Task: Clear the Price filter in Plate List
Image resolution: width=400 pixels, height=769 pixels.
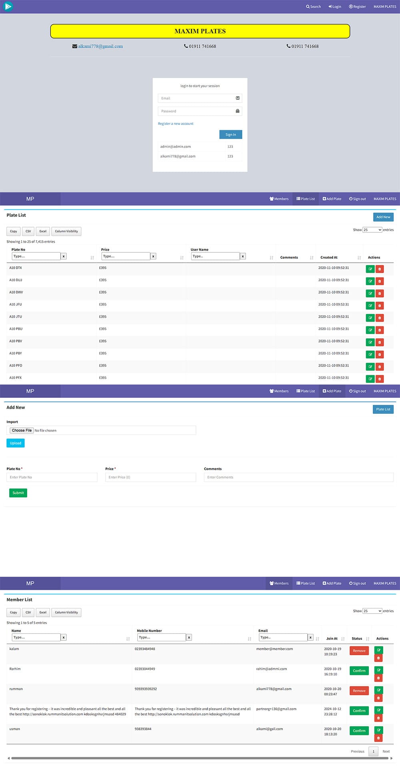Action: click(153, 256)
